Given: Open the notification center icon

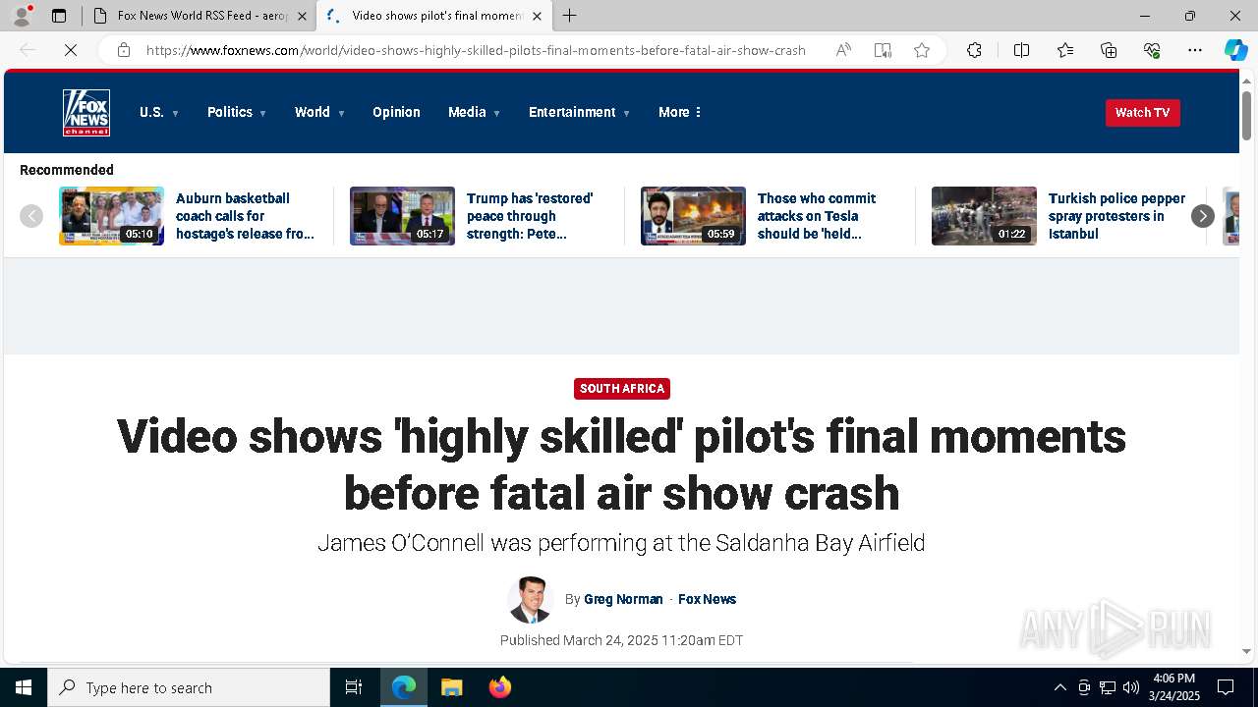Looking at the screenshot, I should point(1226,687).
